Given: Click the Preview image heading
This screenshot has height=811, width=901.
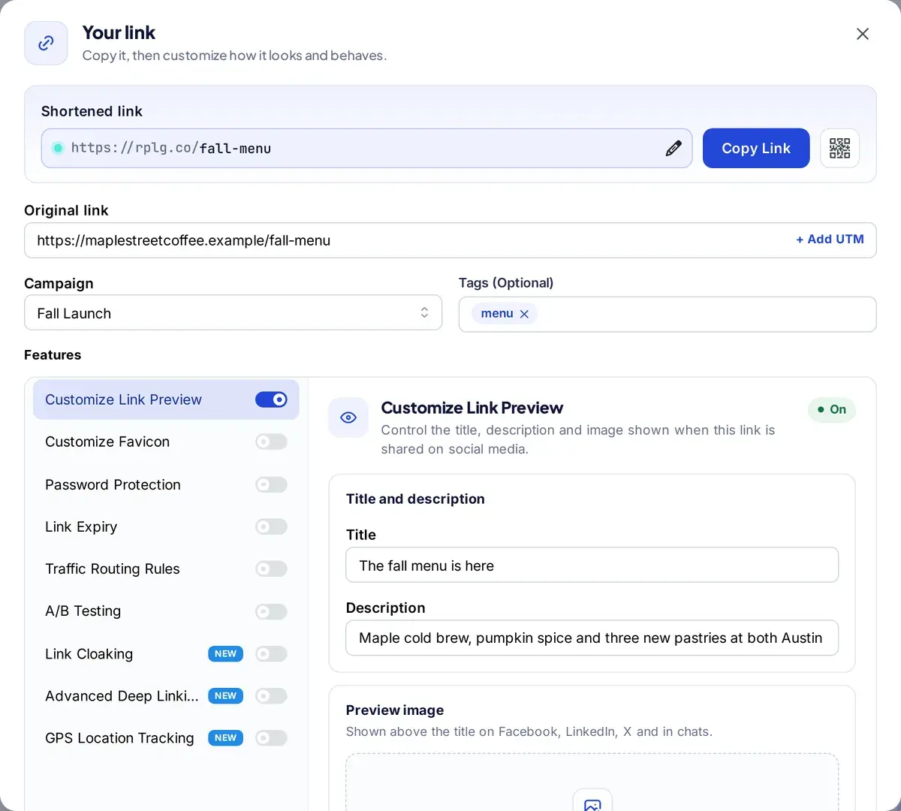Looking at the screenshot, I should click(395, 710).
